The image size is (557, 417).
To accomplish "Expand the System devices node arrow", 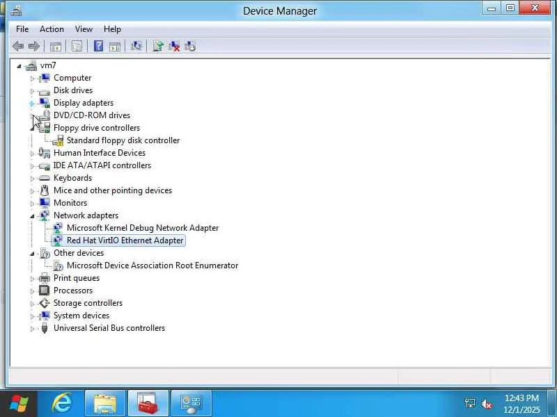I will [32, 316].
